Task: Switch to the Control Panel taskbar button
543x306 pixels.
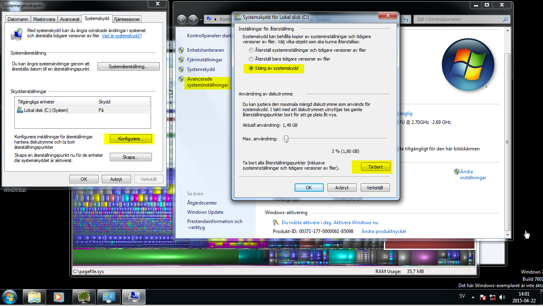Action: point(109,297)
